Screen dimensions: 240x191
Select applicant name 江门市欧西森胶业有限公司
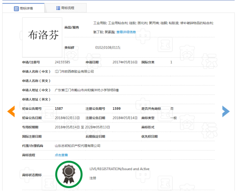(x=74, y=72)
